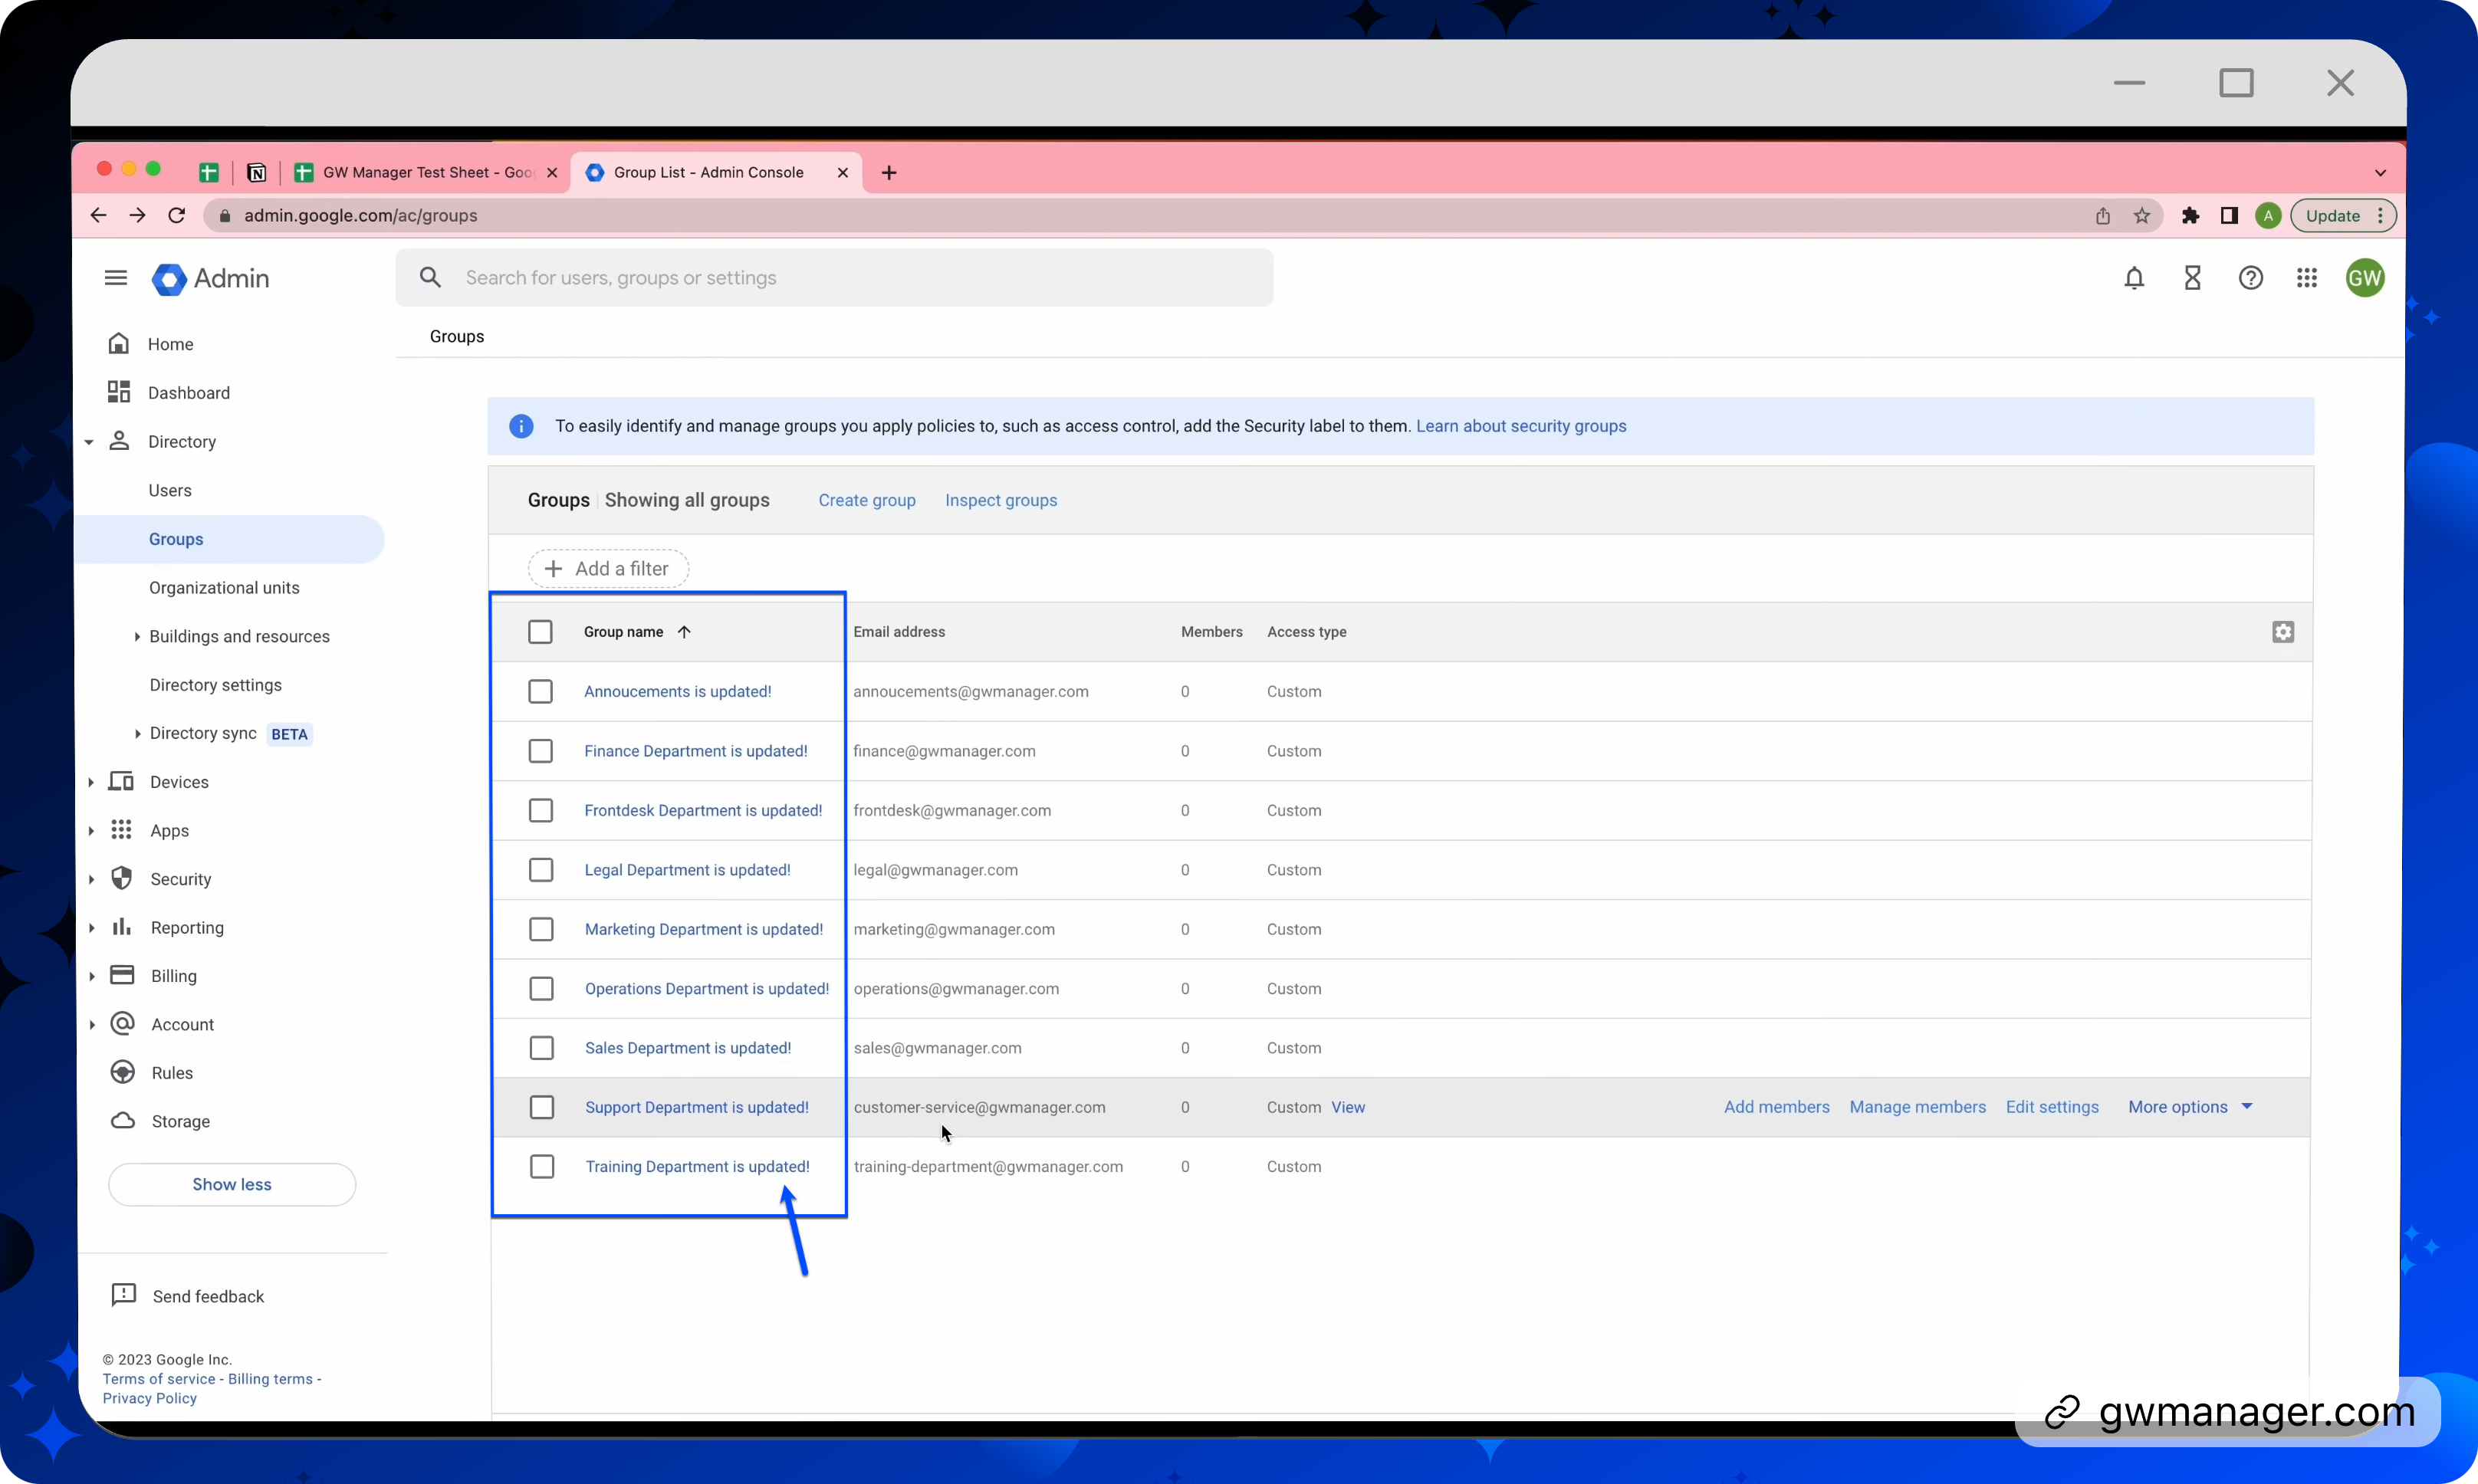
Task: Check the Annoucements group checkbox
Action: pyautogui.click(x=540, y=691)
